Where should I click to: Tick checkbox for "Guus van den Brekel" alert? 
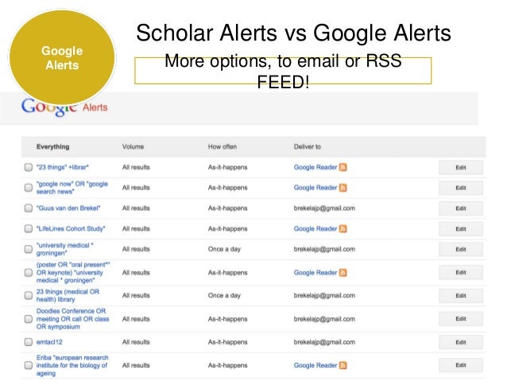tap(29, 208)
